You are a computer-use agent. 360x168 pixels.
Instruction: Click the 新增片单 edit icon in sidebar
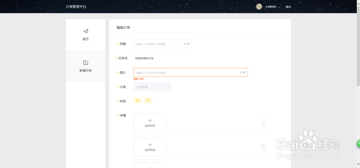pos(86,63)
